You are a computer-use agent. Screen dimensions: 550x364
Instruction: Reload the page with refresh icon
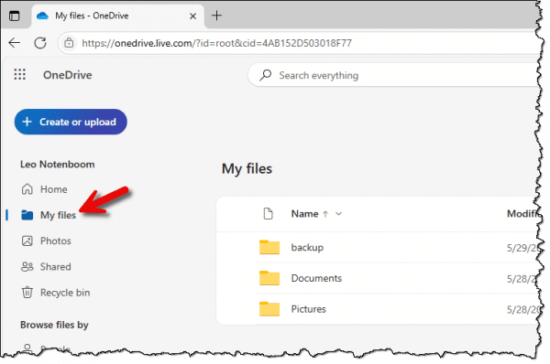(x=40, y=43)
